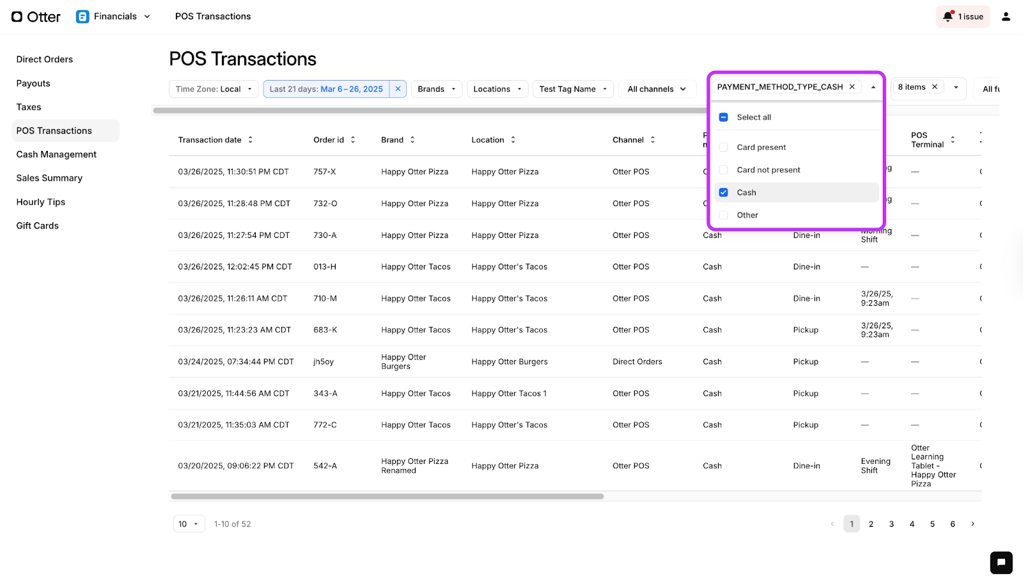Open the chat support bubble icon
The height and width of the screenshot is (581, 1023).
tap(1001, 563)
